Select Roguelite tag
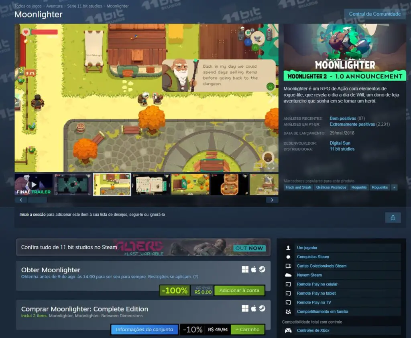 coord(359,187)
